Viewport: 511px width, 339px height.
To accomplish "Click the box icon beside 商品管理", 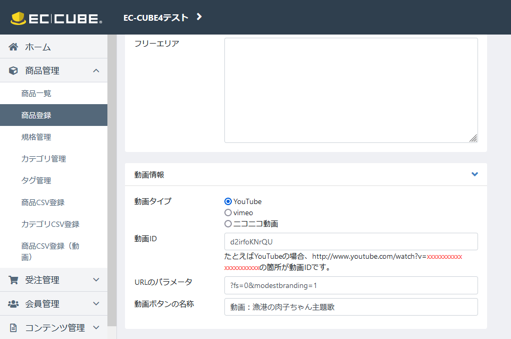I will coord(13,71).
